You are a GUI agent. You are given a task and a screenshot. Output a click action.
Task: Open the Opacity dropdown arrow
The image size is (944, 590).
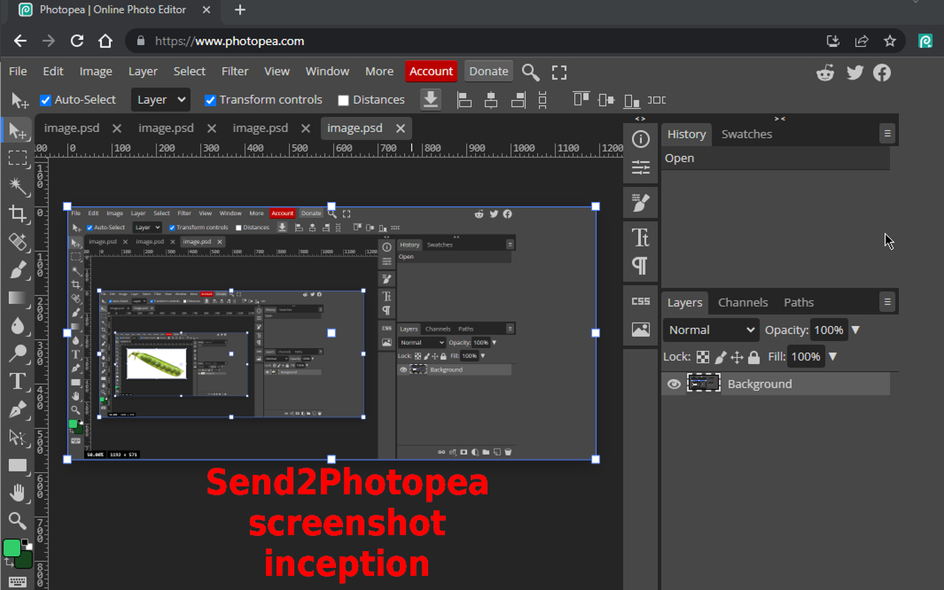tap(855, 330)
